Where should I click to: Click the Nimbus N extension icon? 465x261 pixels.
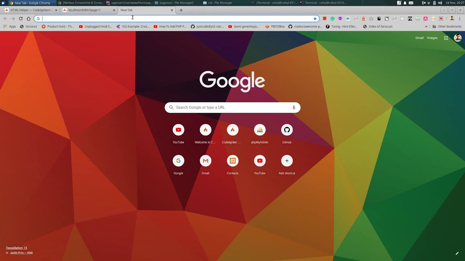441,18
